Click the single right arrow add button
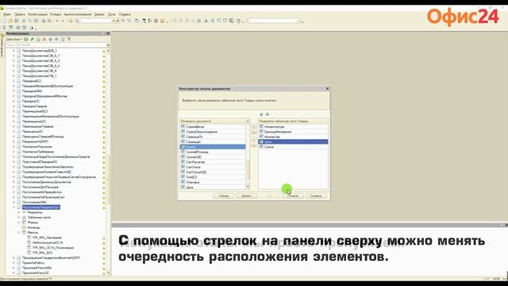The height and width of the screenshot is (286, 508). (254, 126)
